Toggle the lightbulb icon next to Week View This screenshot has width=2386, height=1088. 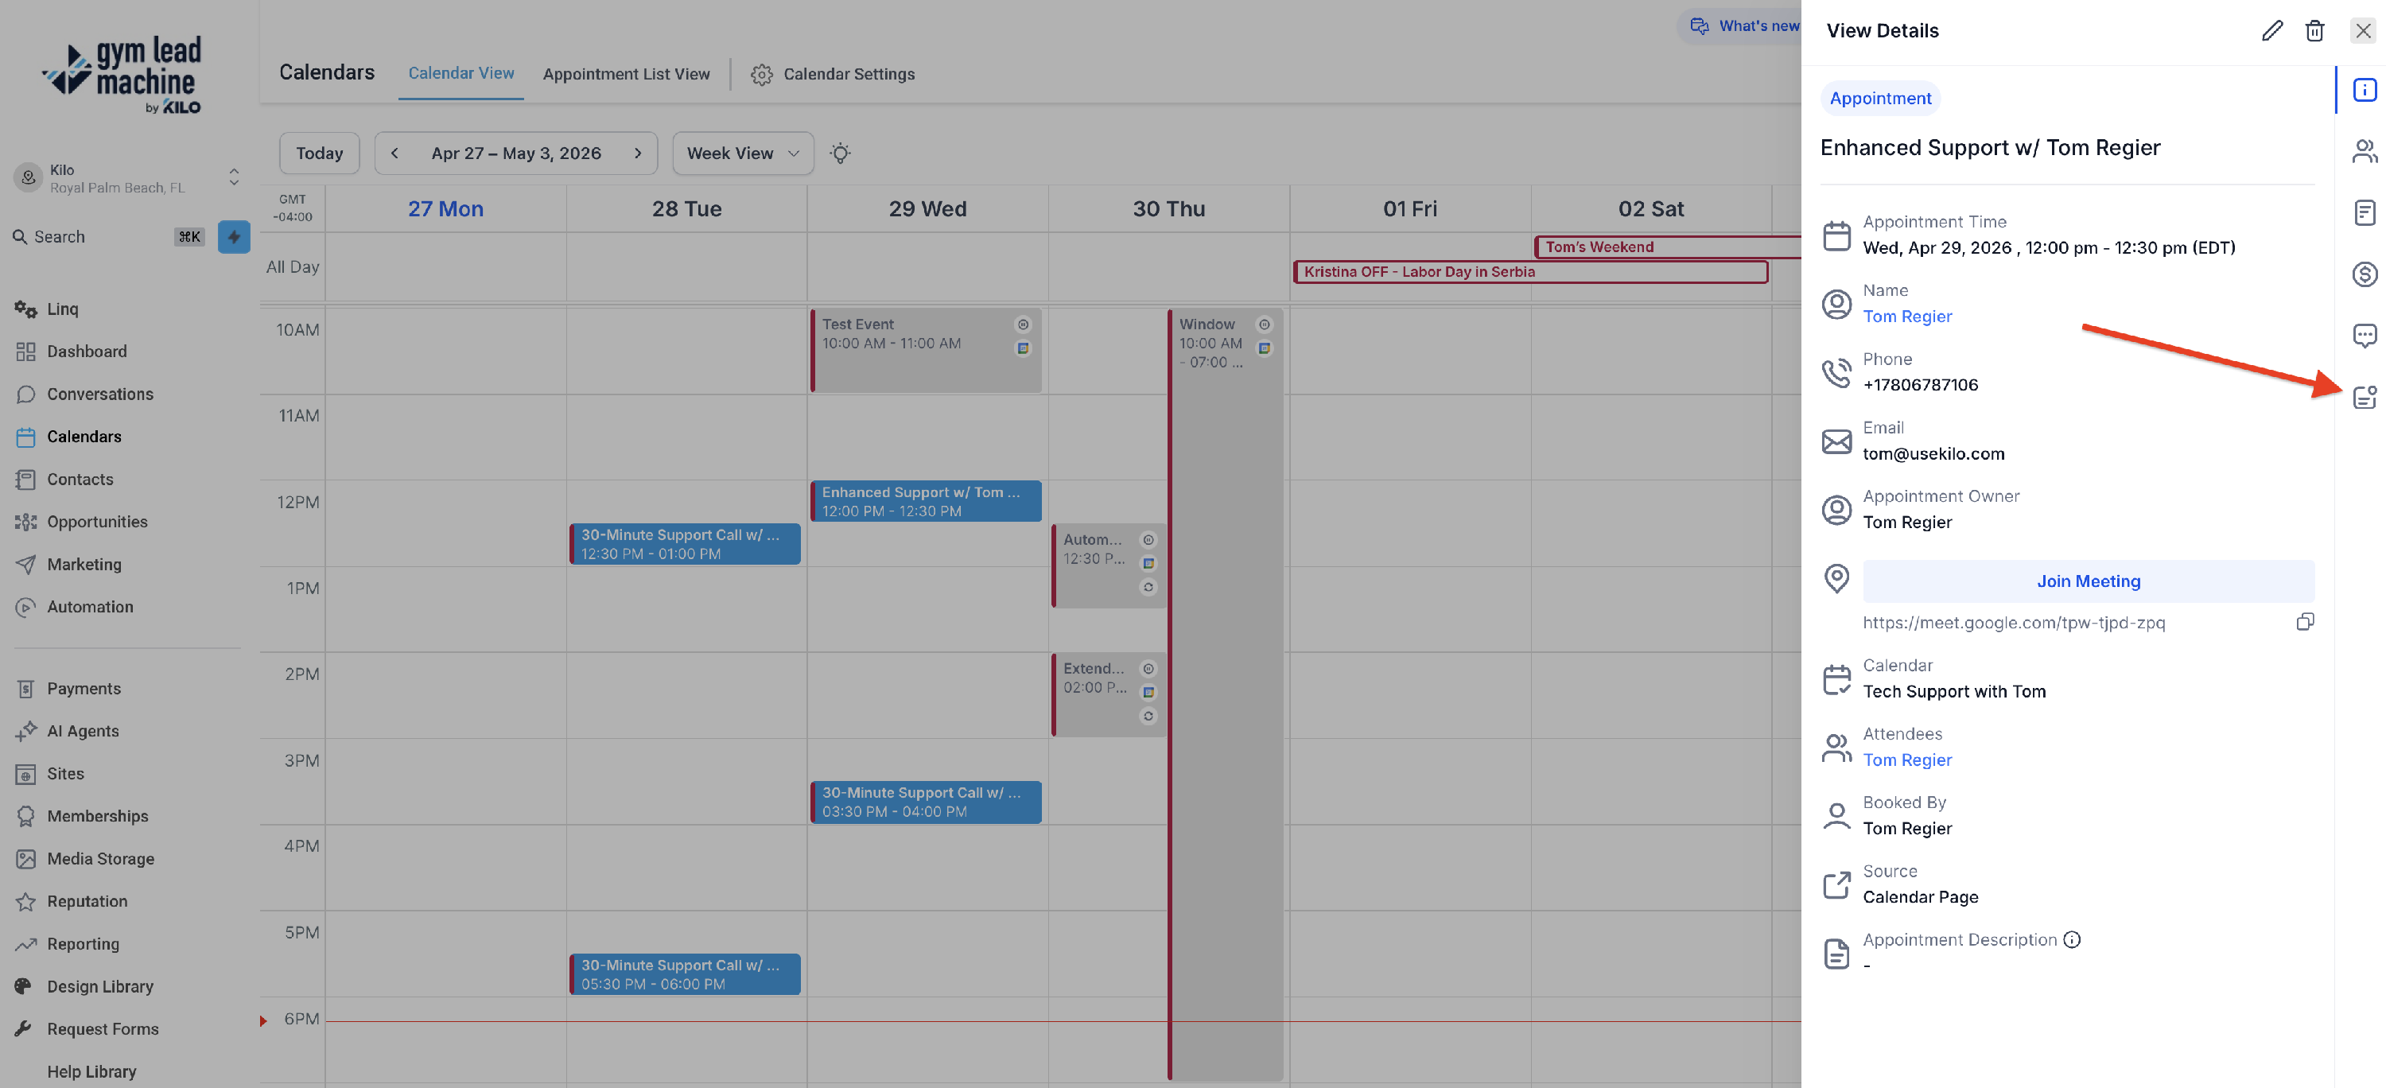840,153
